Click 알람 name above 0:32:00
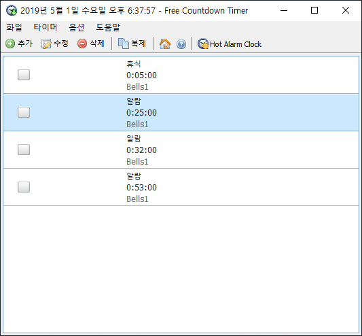The width and height of the screenshot is (362, 336). coord(134,139)
